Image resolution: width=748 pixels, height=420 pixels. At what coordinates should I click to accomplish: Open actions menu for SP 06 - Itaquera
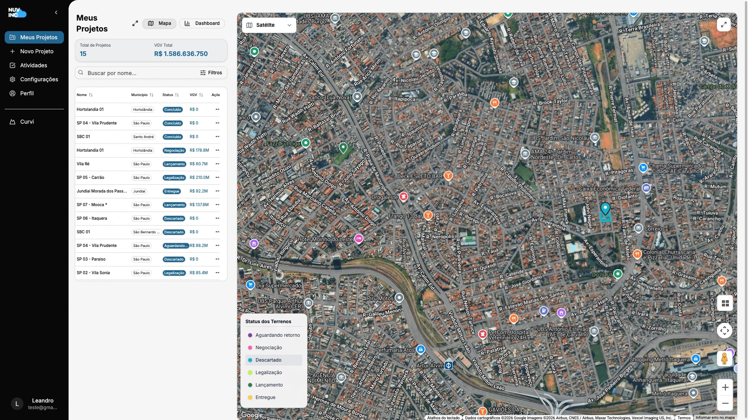tap(217, 218)
